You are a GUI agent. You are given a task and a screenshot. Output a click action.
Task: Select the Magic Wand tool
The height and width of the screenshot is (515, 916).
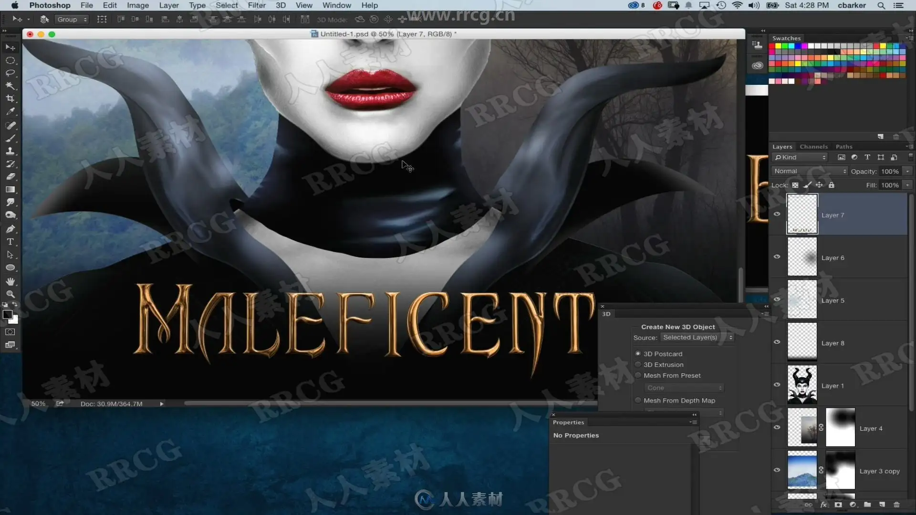[10, 86]
